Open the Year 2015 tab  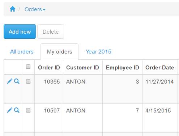(98, 52)
